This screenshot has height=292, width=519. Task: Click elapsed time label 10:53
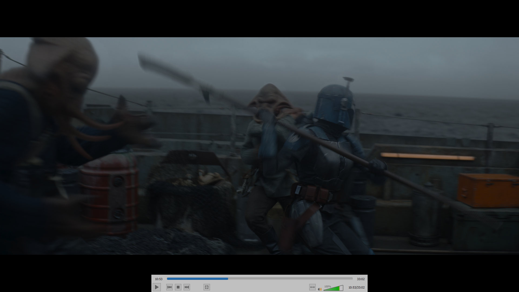[x=159, y=279]
